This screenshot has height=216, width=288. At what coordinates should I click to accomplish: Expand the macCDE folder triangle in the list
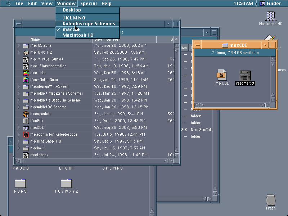(19, 128)
